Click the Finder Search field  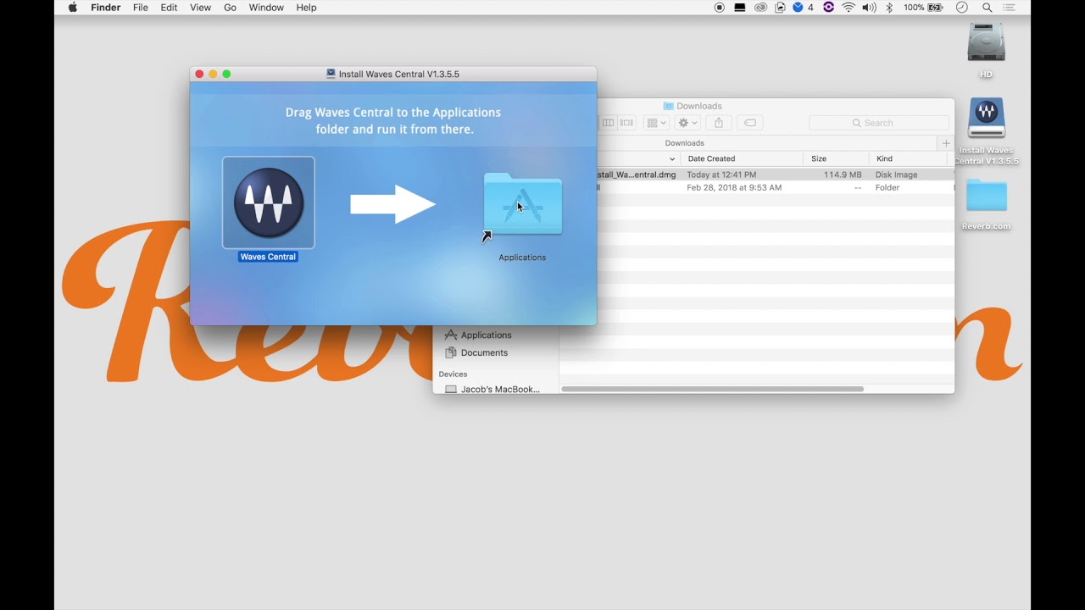click(x=879, y=123)
